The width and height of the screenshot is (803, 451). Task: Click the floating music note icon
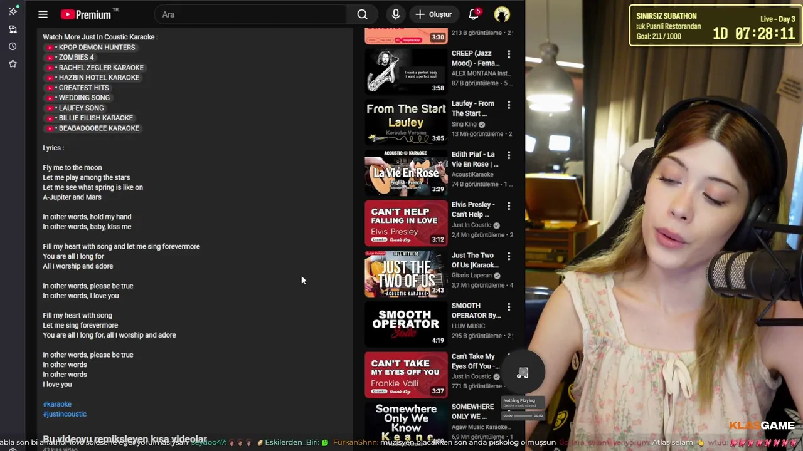click(523, 373)
